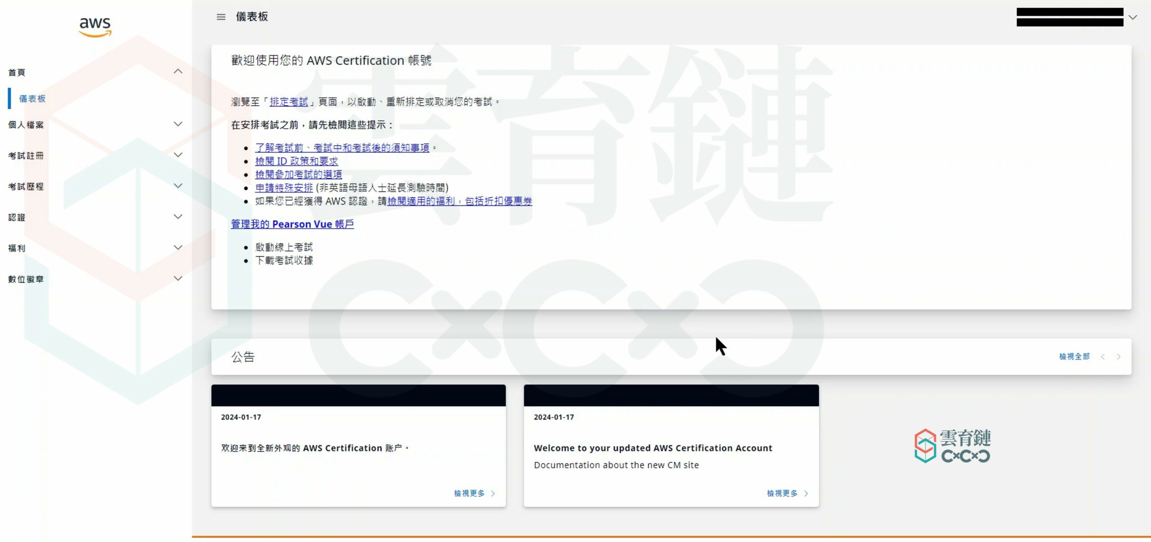Screen dimensions: 1151x542
Task: Open the account dropdown chevron at top right
Action: [1133, 17]
